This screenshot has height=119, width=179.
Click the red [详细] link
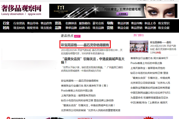158,53
